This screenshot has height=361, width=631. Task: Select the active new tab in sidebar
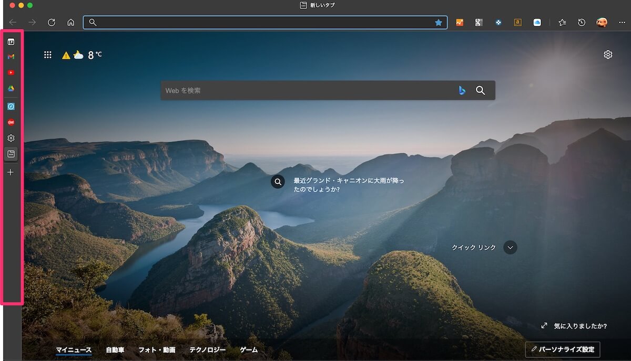tap(11, 154)
